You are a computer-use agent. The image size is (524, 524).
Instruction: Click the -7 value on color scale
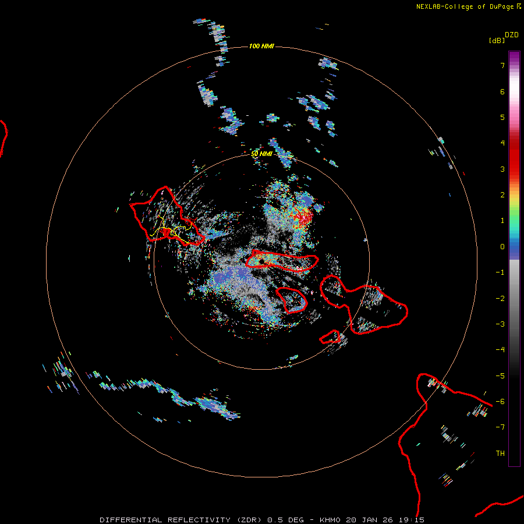pyautogui.click(x=500, y=427)
